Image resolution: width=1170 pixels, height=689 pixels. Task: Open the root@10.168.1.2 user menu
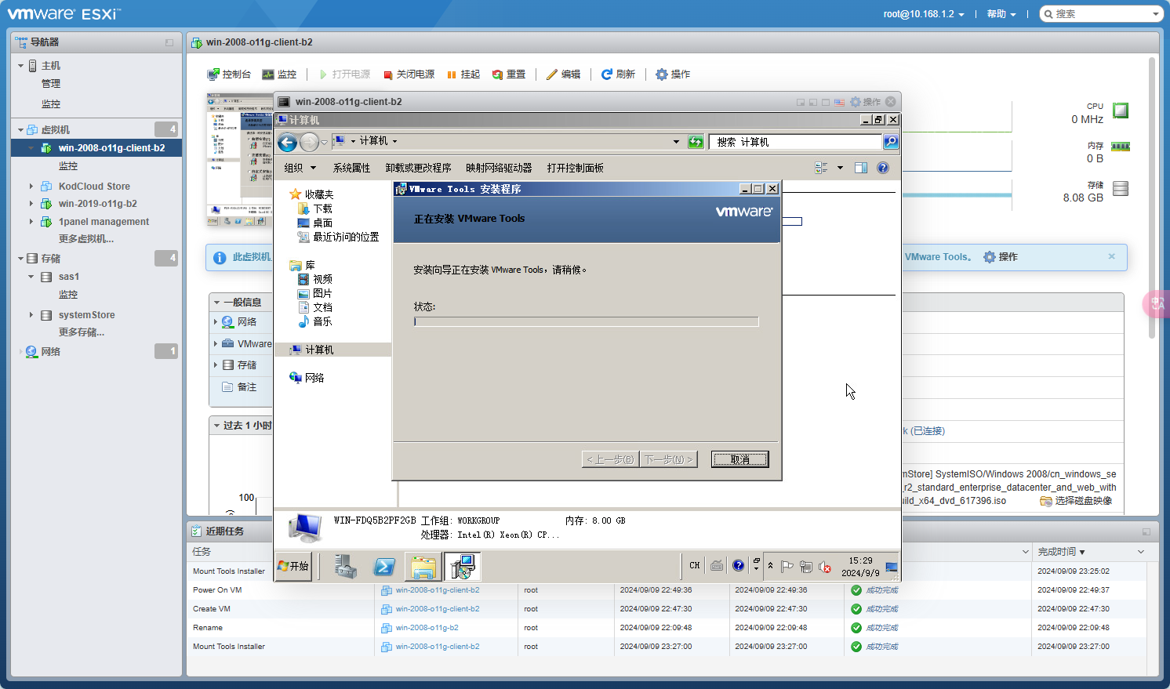coord(924,14)
